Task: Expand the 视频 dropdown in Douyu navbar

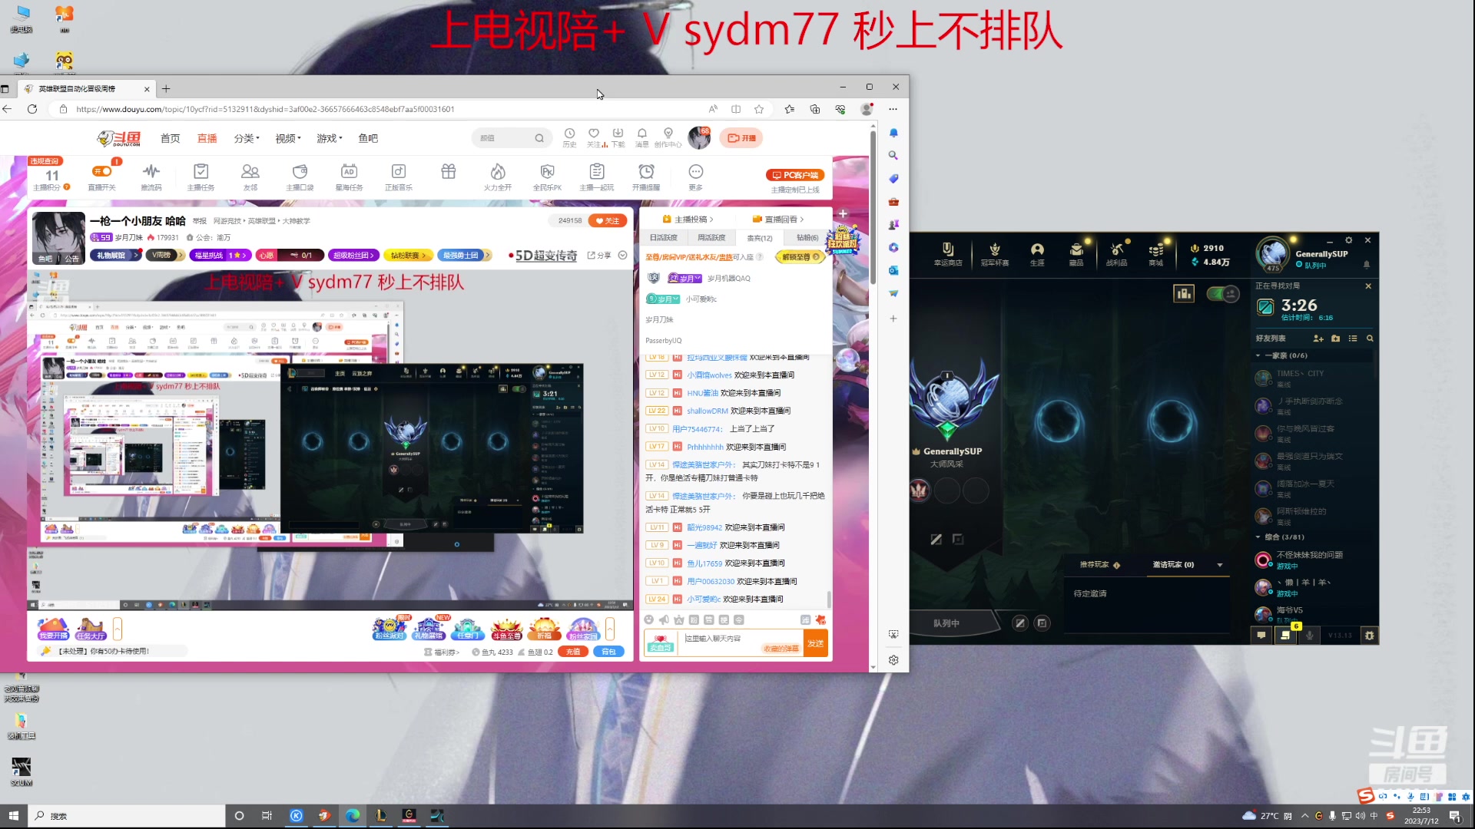Action: point(287,138)
